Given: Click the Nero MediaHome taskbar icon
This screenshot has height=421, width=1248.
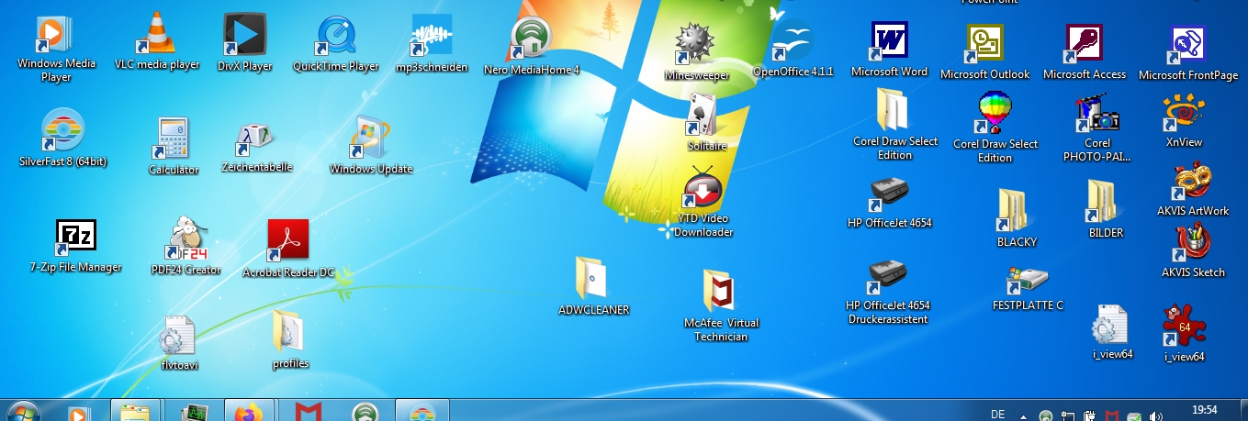Looking at the screenshot, I should tap(365, 411).
